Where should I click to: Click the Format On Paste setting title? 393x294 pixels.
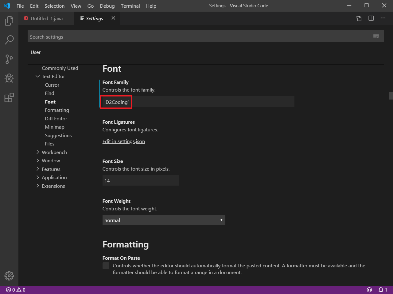121,258
